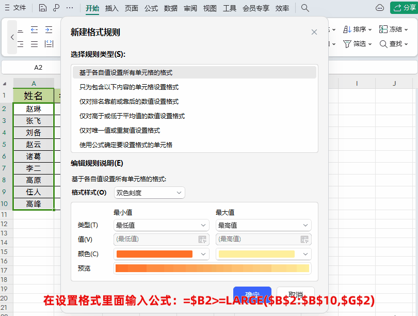
Task: Click the cloud sync icon
Action: pyautogui.click(x=380, y=8)
